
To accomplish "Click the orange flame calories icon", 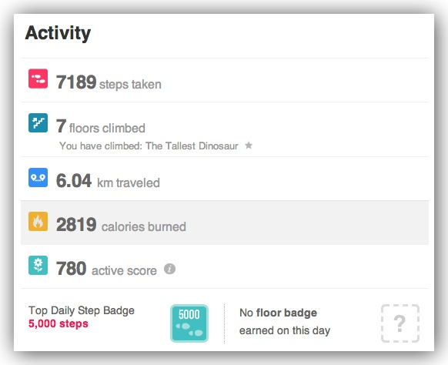I will pyautogui.click(x=38, y=221).
